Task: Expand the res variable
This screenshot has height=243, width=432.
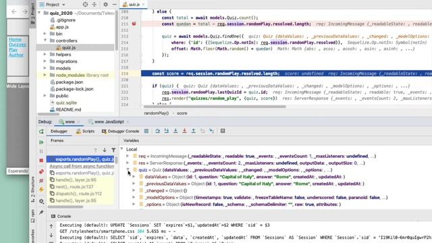Action: [x=128, y=163]
